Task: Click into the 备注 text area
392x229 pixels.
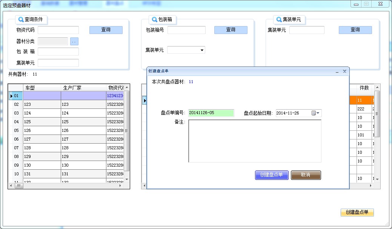Action: coord(255,141)
